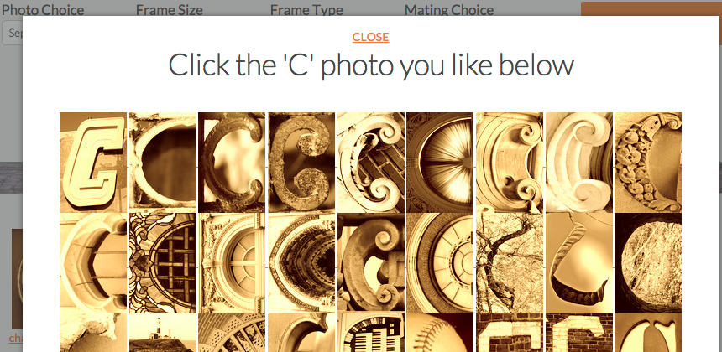Choose the curved tree branch 'C' photo
The image size is (722, 352).
click(510, 263)
